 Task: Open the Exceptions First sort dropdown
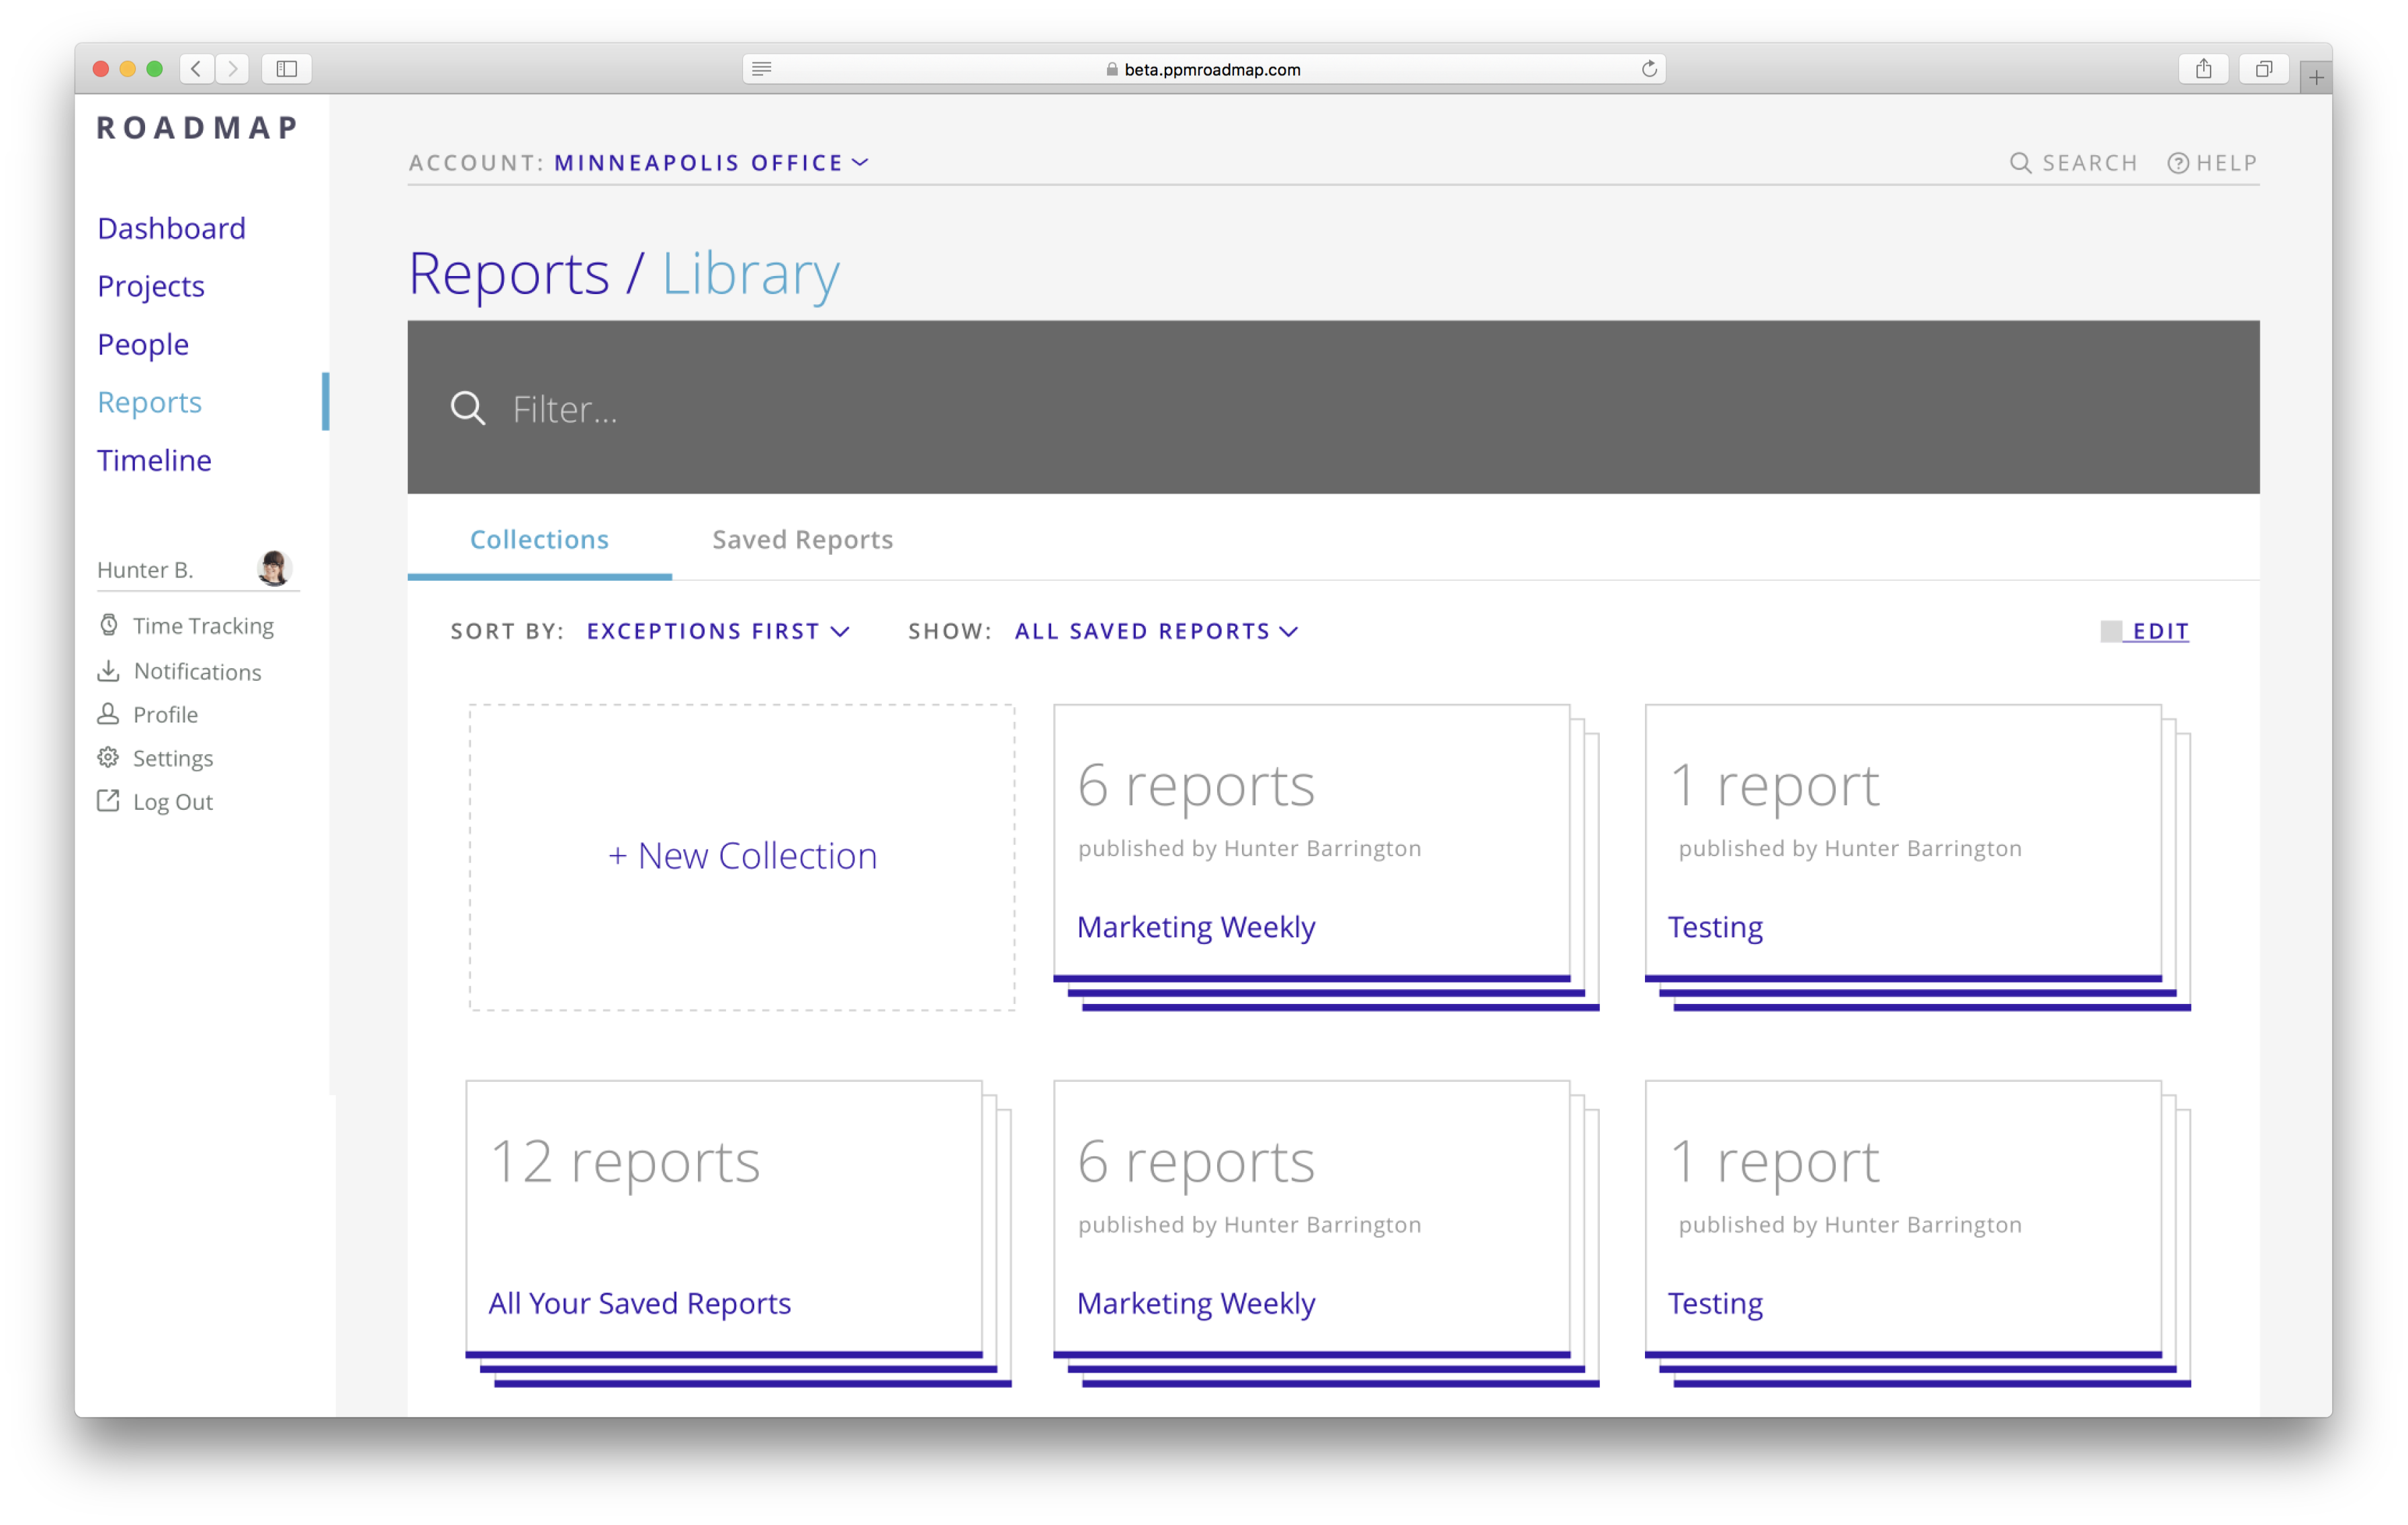coord(717,631)
